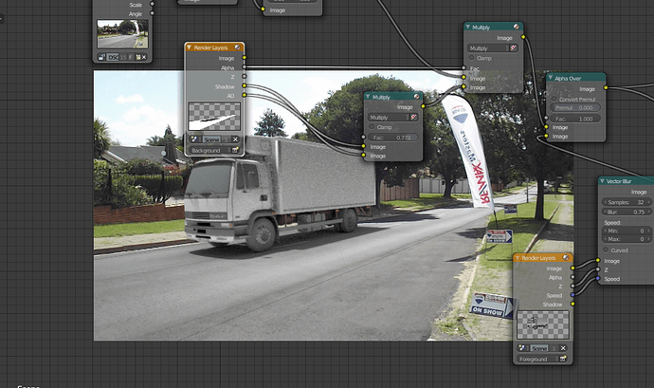Click the Alpha output socket of Foreground Render Layers

[572, 276]
